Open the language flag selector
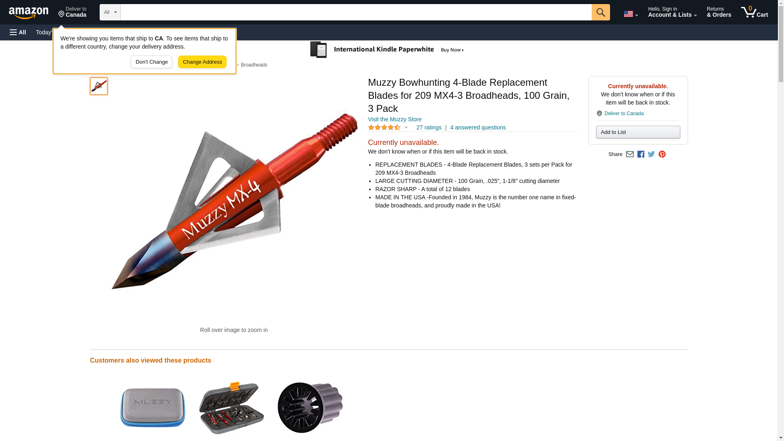Viewport: 784px width, 441px height. 630,14
